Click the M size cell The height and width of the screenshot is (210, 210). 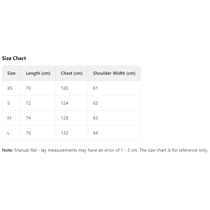11,118
